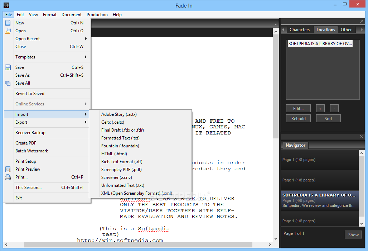The height and width of the screenshot is (251, 368).
Task: Import Adobe Story (.astx) file
Action: 140,114
